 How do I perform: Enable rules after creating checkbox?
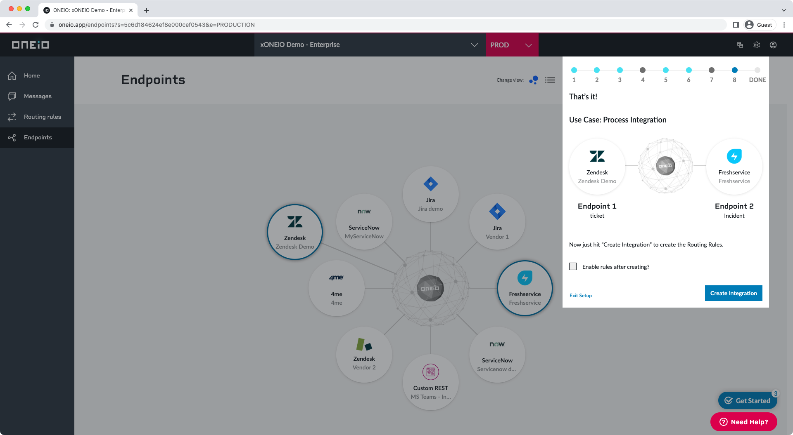click(572, 266)
